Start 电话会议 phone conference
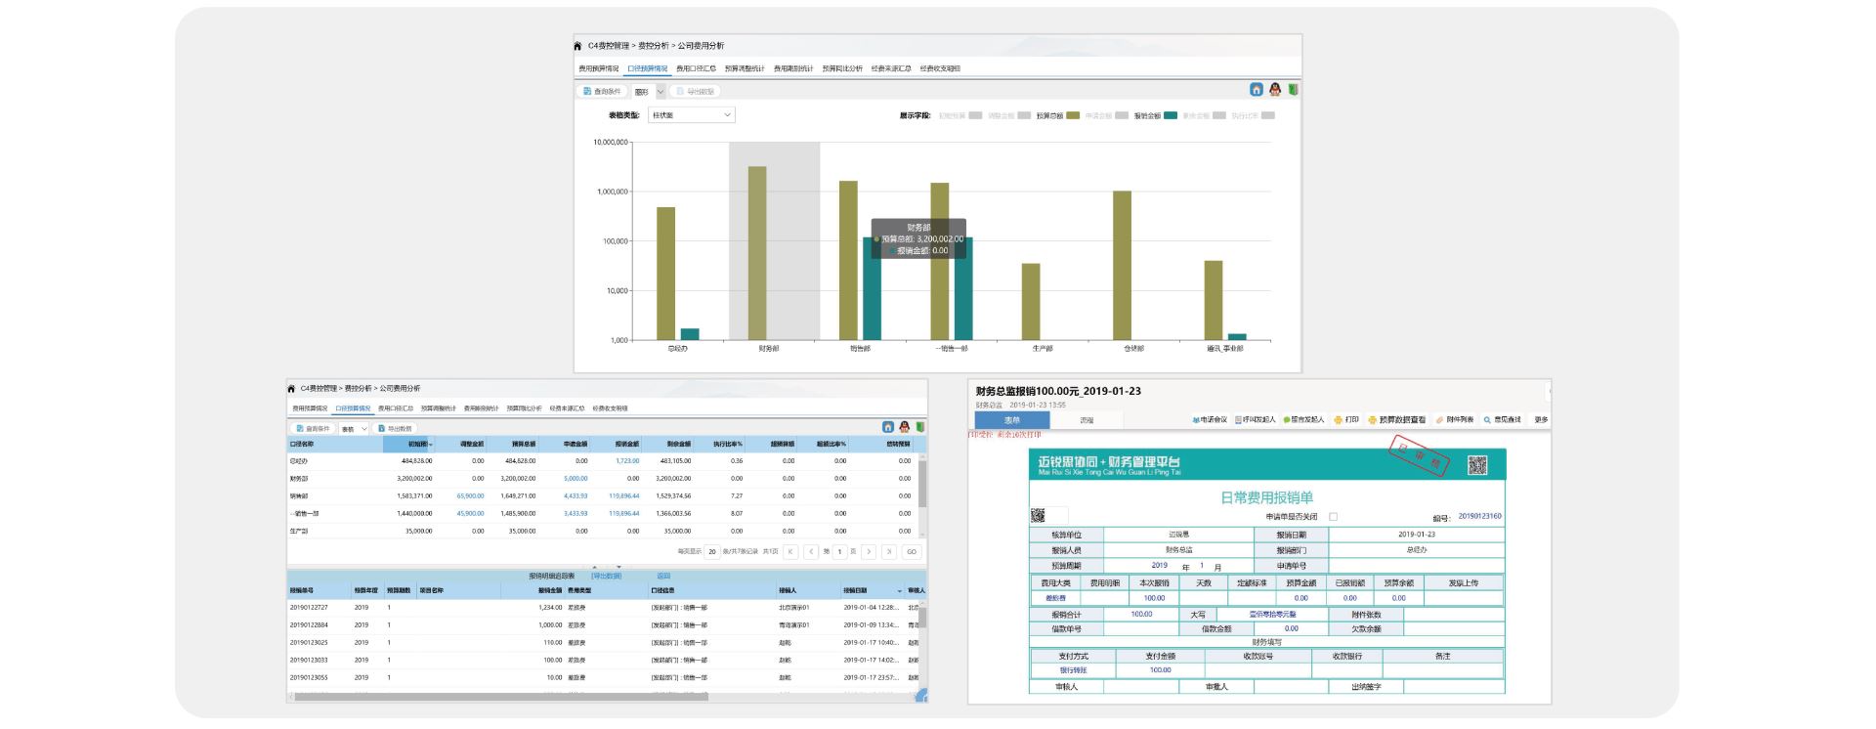Screen dimensions: 1876x729 click(x=1209, y=420)
